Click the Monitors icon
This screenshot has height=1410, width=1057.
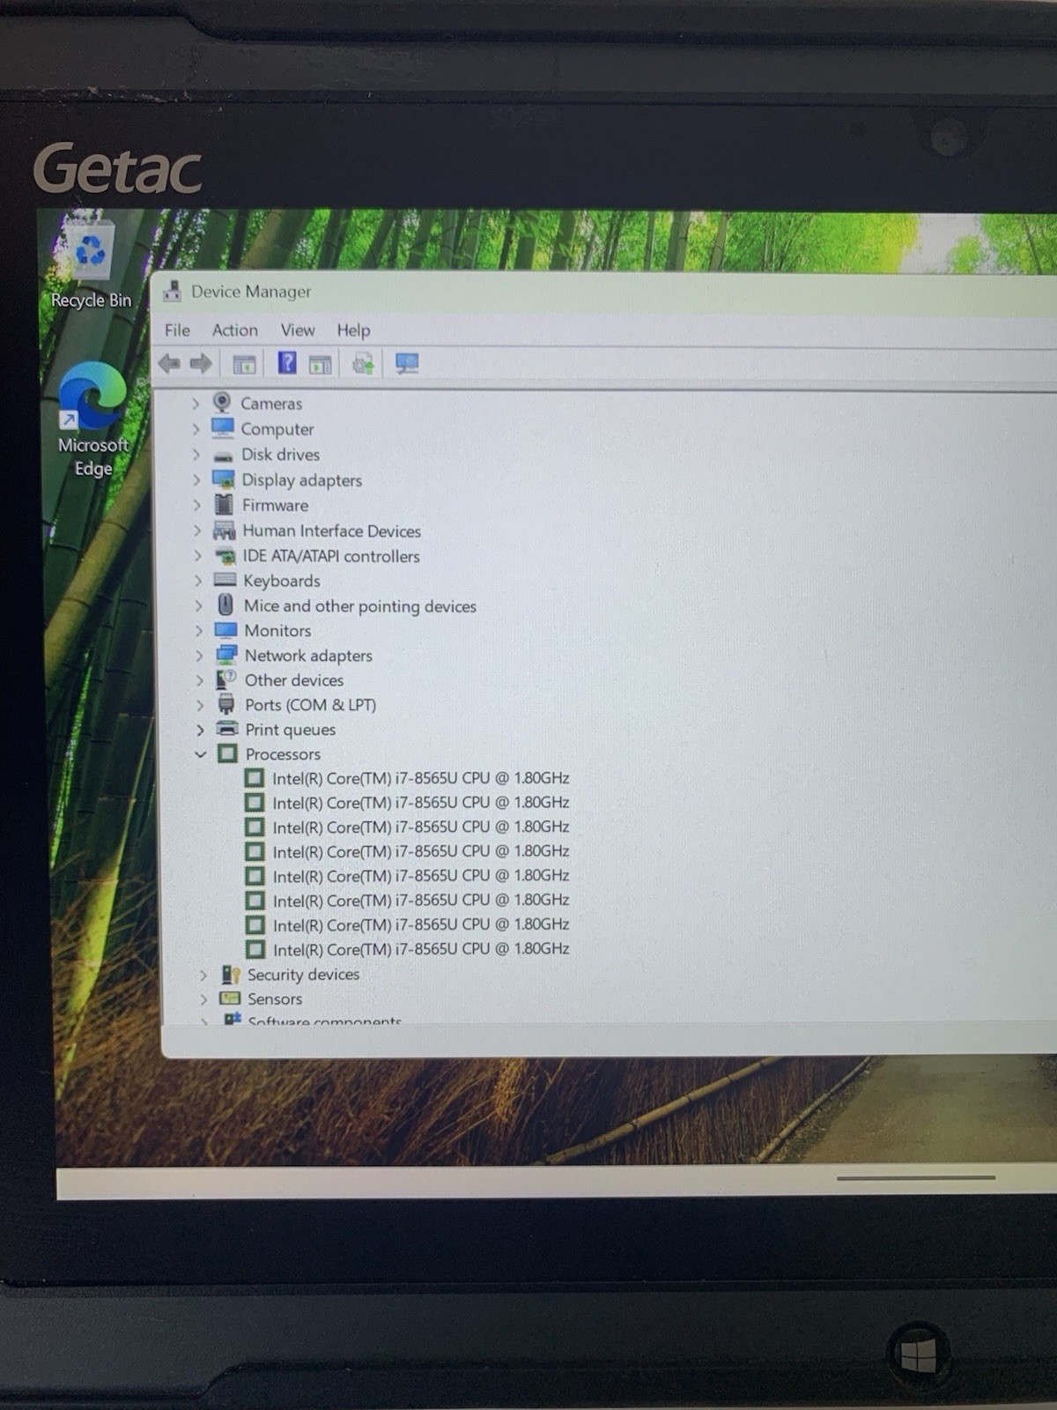(226, 630)
